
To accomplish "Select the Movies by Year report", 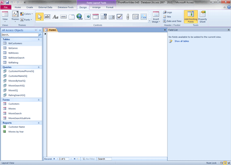I will [x=21, y=132].
